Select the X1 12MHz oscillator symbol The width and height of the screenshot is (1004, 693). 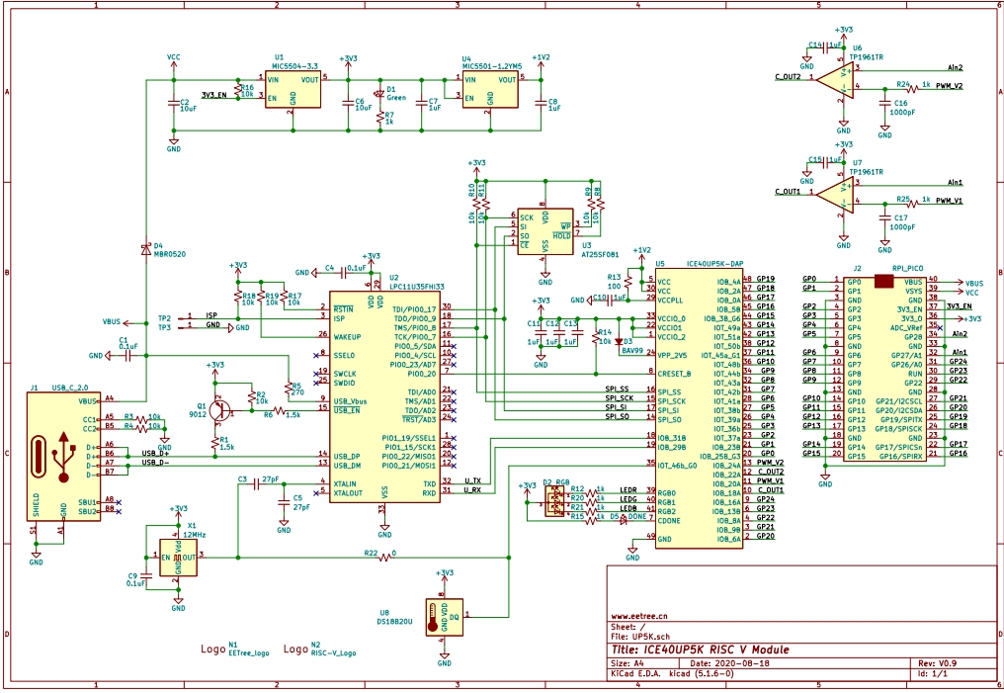coord(178,558)
